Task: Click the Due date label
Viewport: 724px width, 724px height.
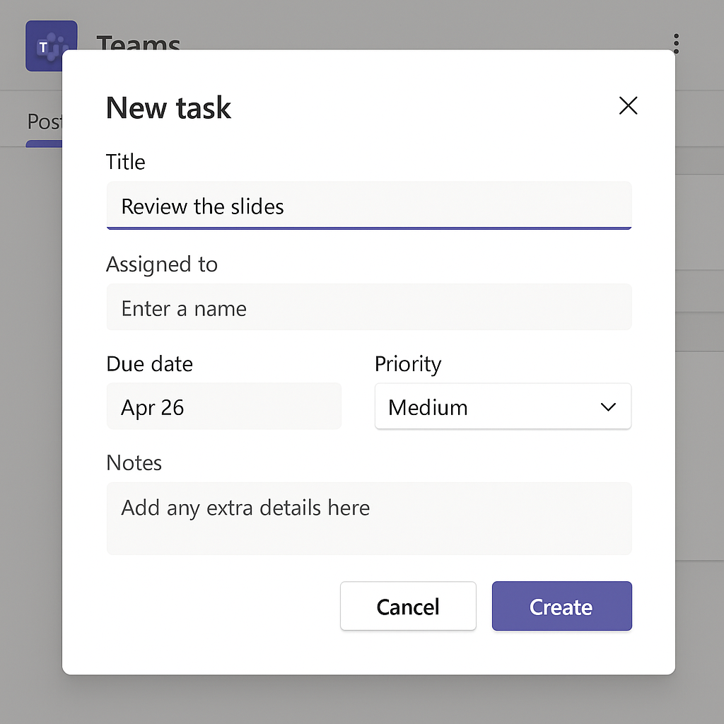Action: pos(150,364)
